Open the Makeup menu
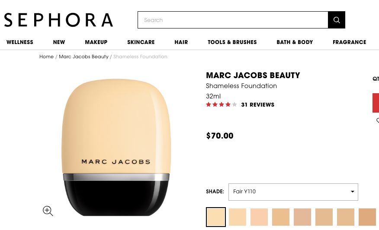This screenshot has width=379, height=230. tap(96, 42)
